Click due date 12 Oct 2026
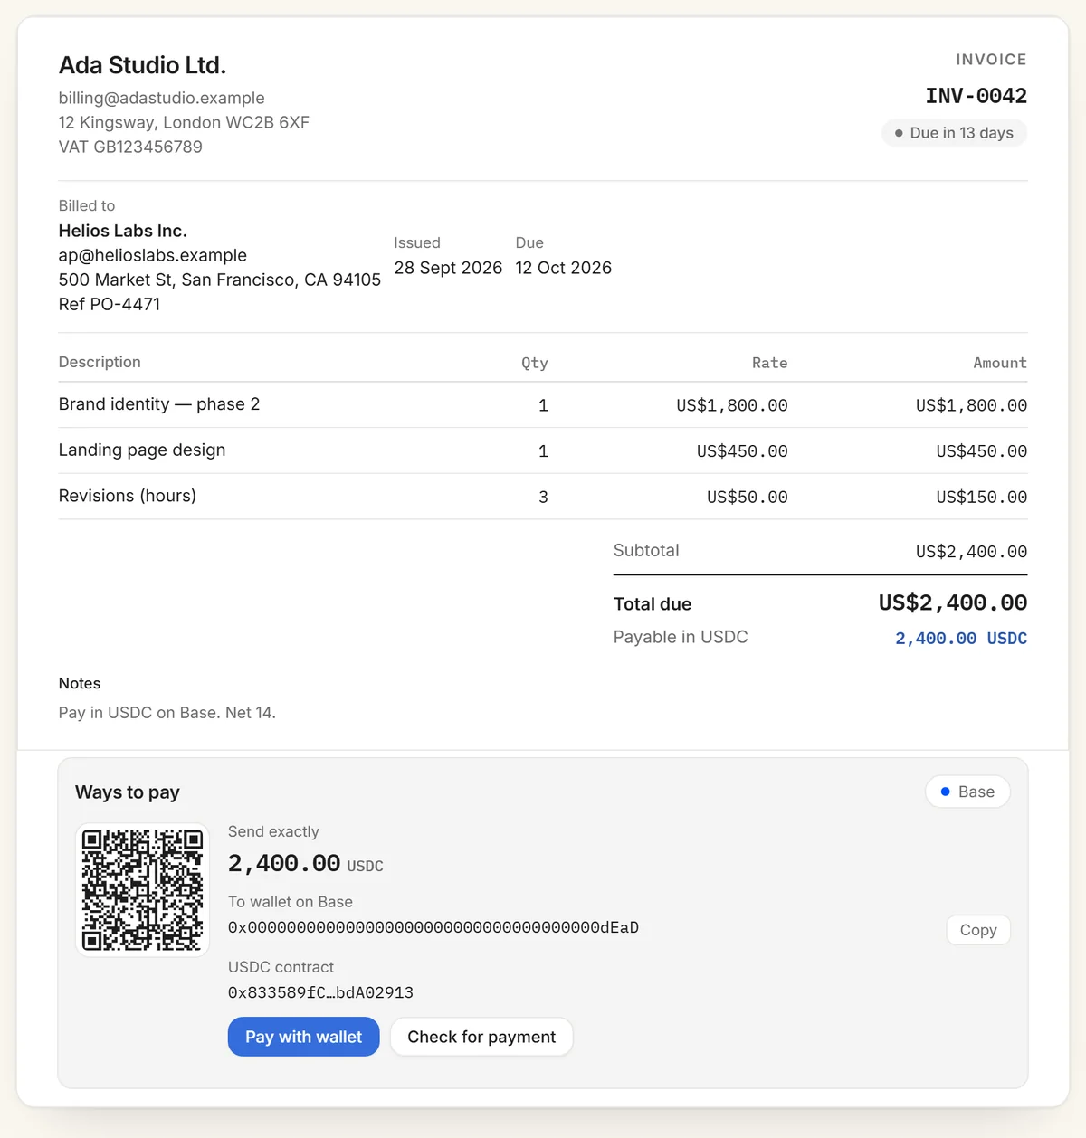1086x1138 pixels. pyautogui.click(x=563, y=268)
